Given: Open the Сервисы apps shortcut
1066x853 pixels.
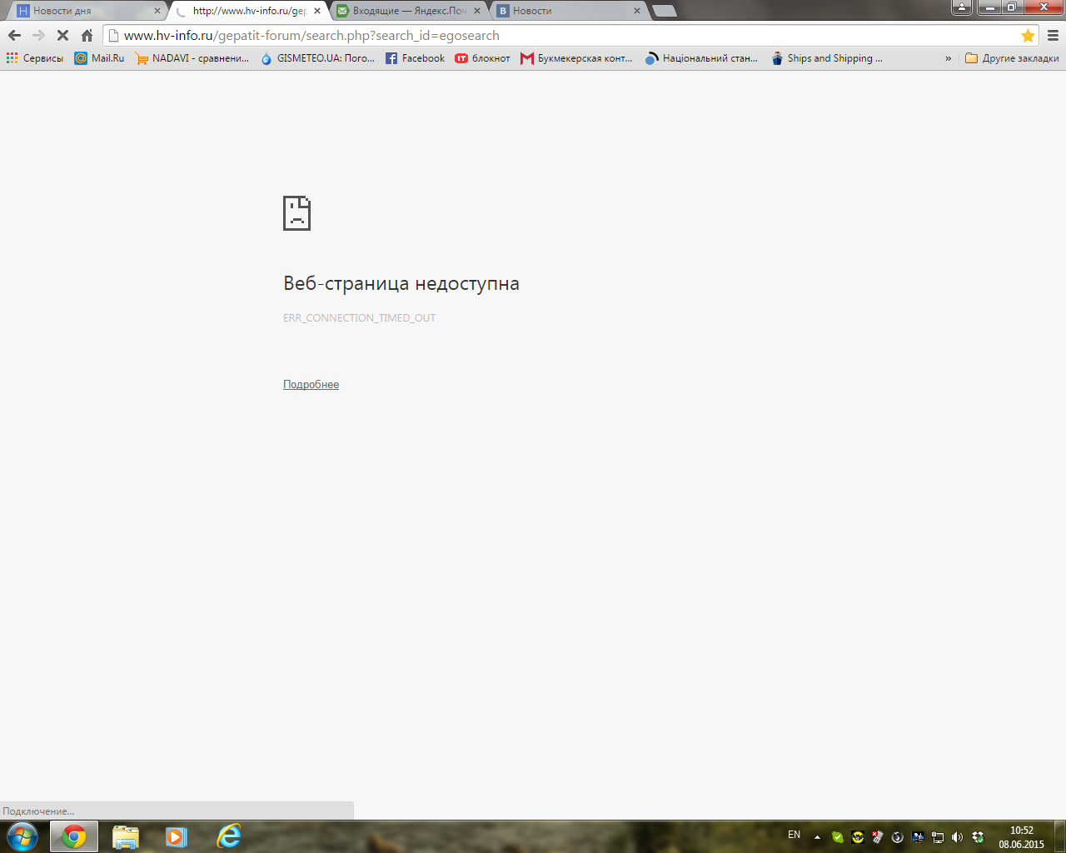Looking at the screenshot, I should 35,58.
